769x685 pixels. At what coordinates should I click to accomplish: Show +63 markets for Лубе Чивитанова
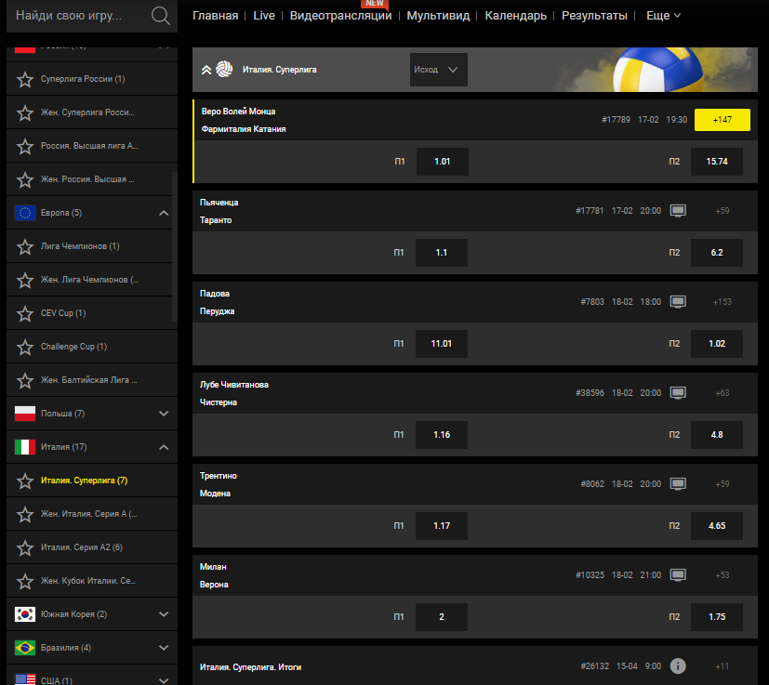click(723, 393)
